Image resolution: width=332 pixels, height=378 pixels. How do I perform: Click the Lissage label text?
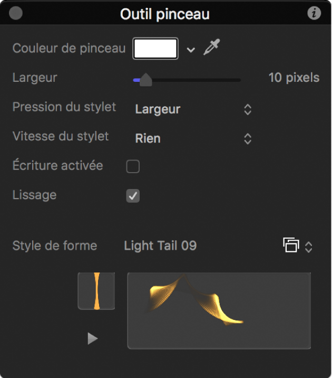click(34, 195)
